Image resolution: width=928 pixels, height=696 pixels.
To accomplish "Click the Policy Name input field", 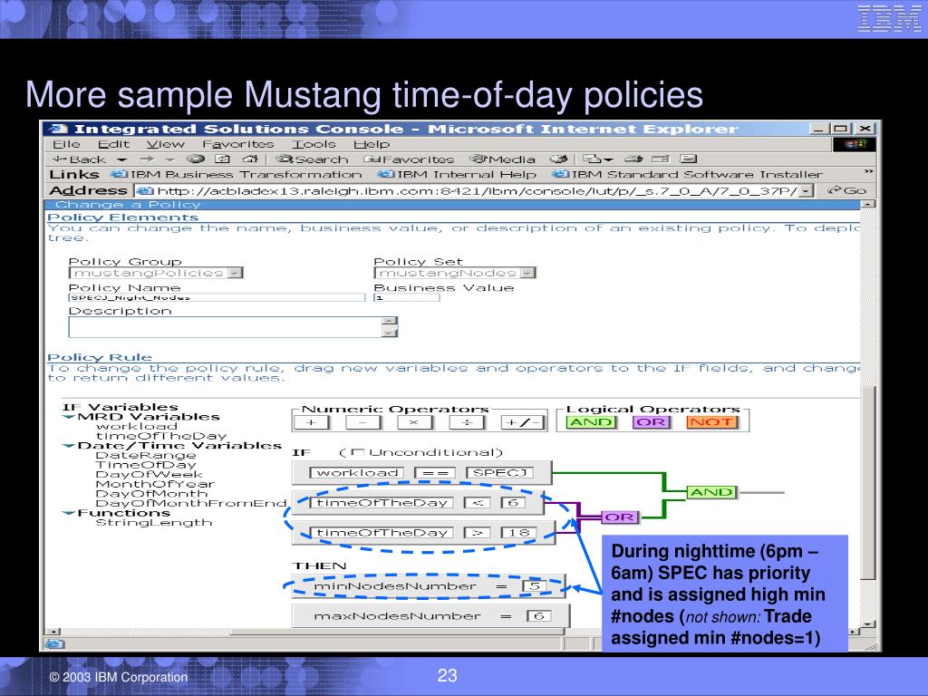I will click(217, 297).
